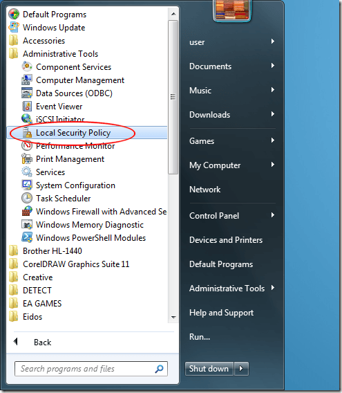Click the Windows Memory Diagnostic icon

pos(27,224)
